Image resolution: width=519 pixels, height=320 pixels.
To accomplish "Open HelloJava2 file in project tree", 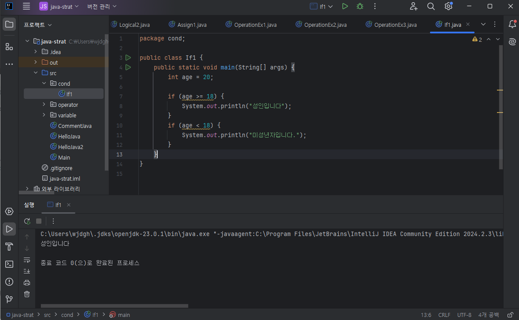I will [x=70, y=147].
